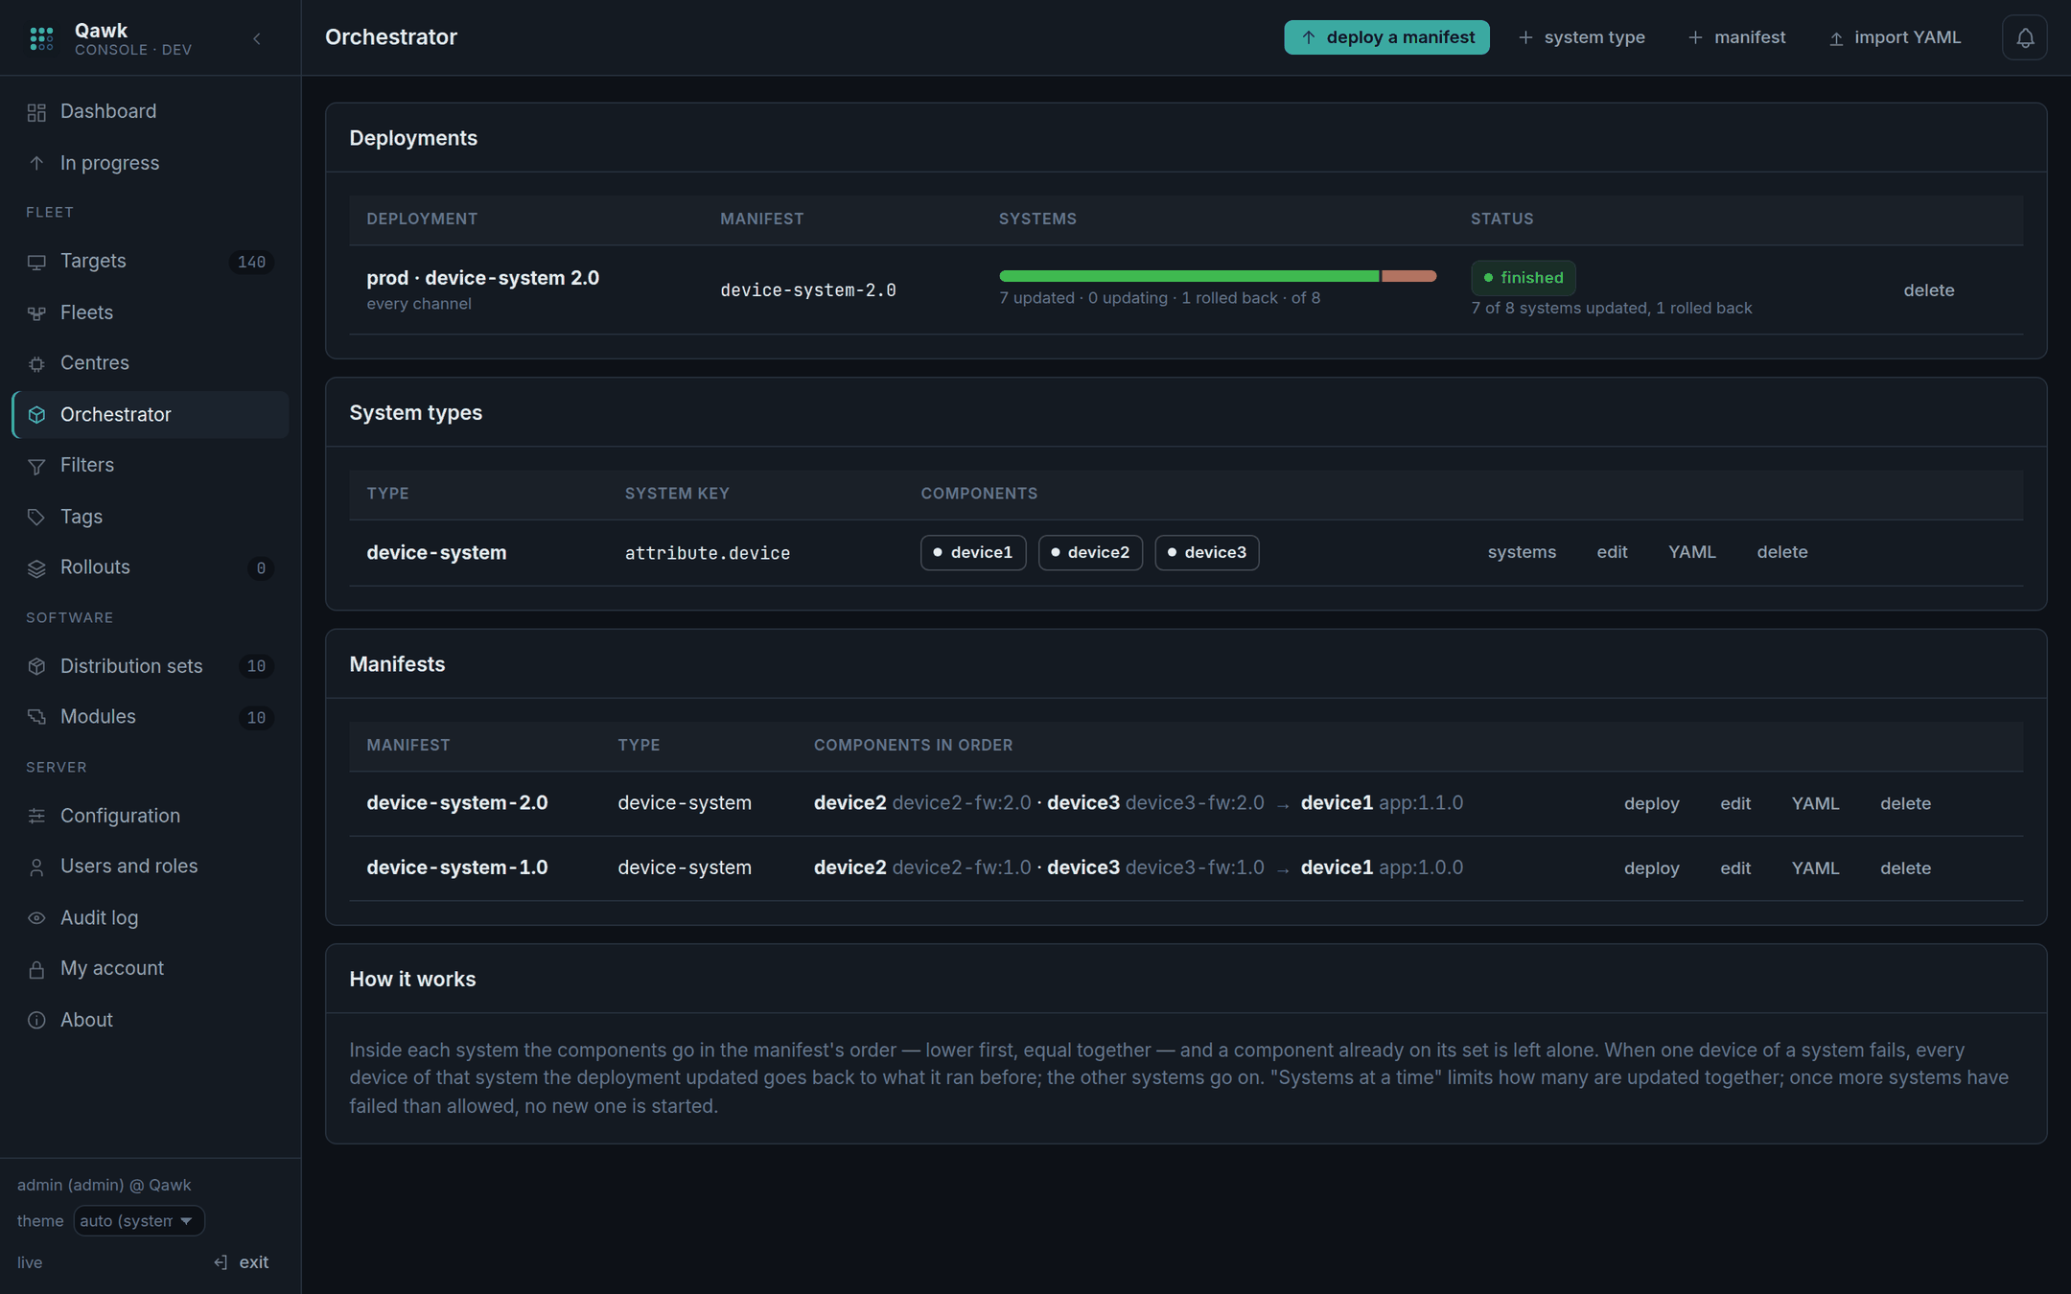
Task: Open the theme dropdown selector
Action: pos(139,1220)
